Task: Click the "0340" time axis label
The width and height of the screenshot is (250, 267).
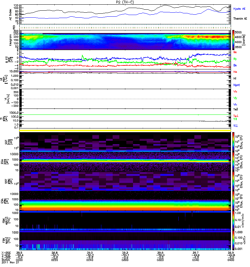Action: (196, 260)
